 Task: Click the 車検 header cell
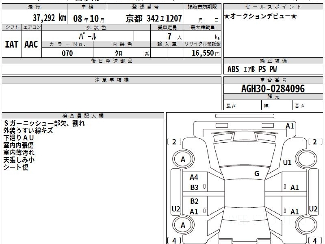coord(87,7)
